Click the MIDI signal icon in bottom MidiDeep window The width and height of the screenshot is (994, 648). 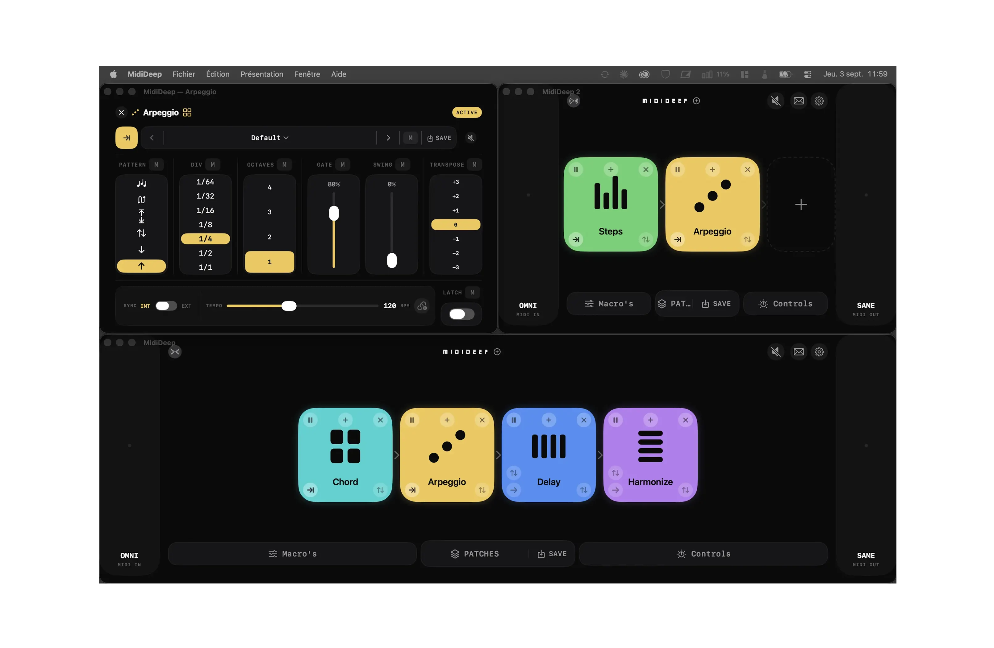coord(175,352)
